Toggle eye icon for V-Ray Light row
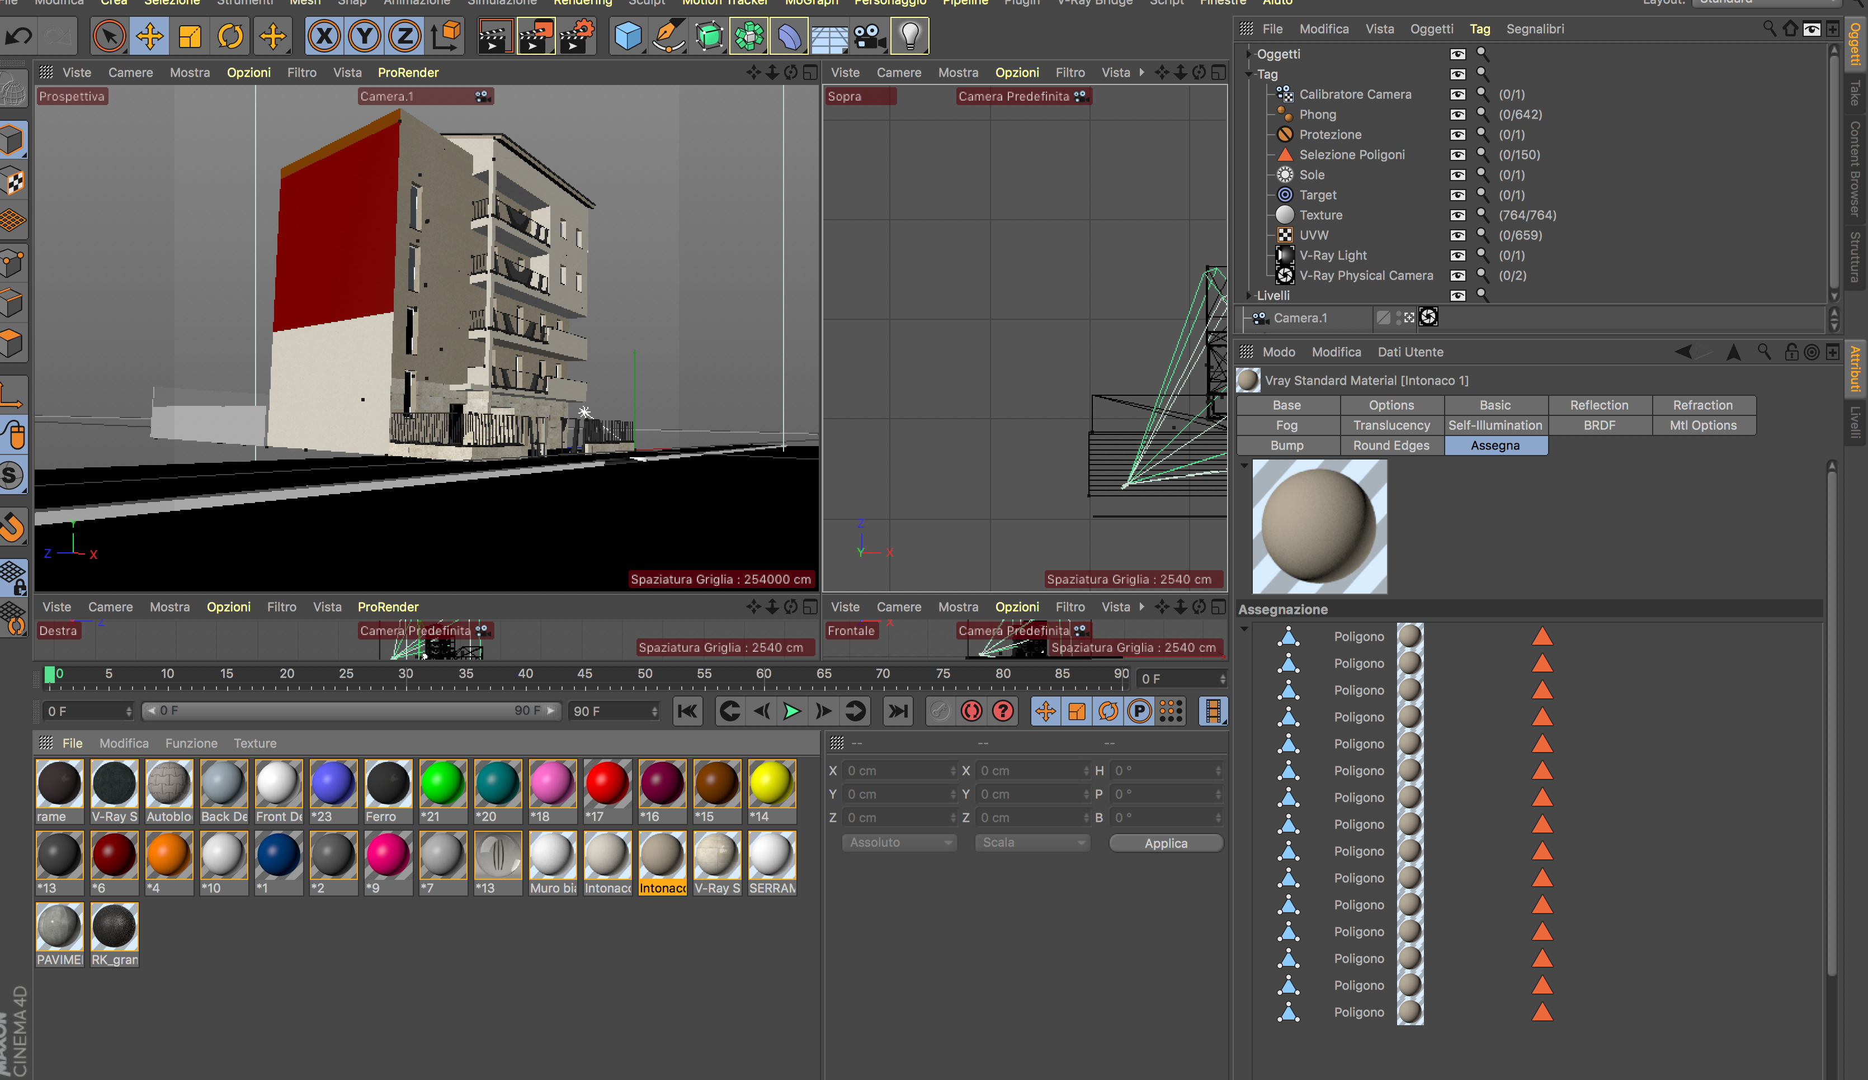 1457,255
